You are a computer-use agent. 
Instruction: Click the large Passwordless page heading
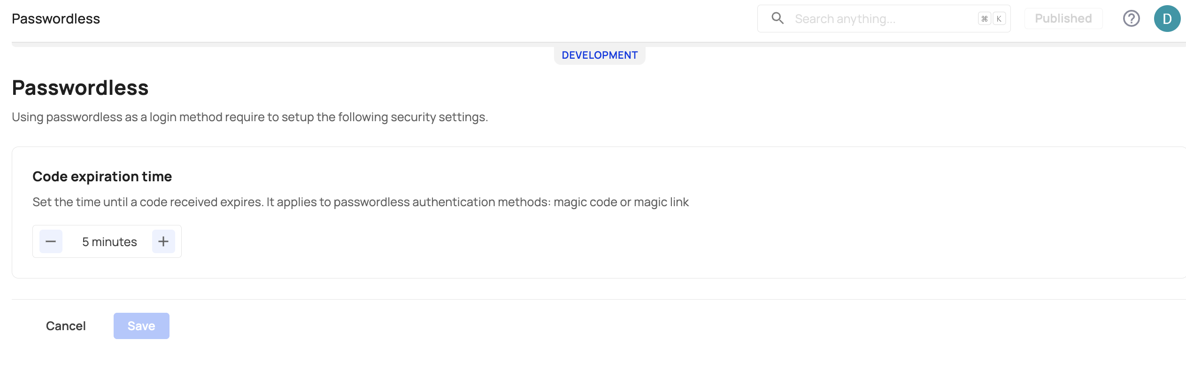pyautogui.click(x=80, y=88)
